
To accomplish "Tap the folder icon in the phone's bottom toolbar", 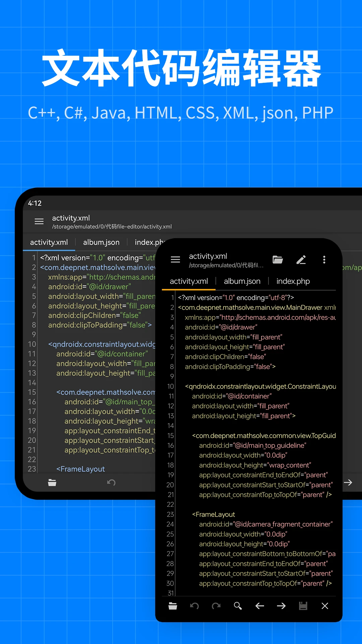I will [173, 606].
